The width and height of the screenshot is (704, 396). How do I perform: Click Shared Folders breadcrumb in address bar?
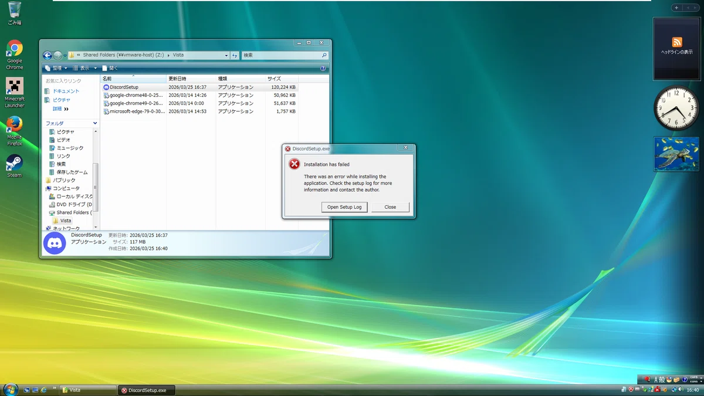(x=123, y=55)
